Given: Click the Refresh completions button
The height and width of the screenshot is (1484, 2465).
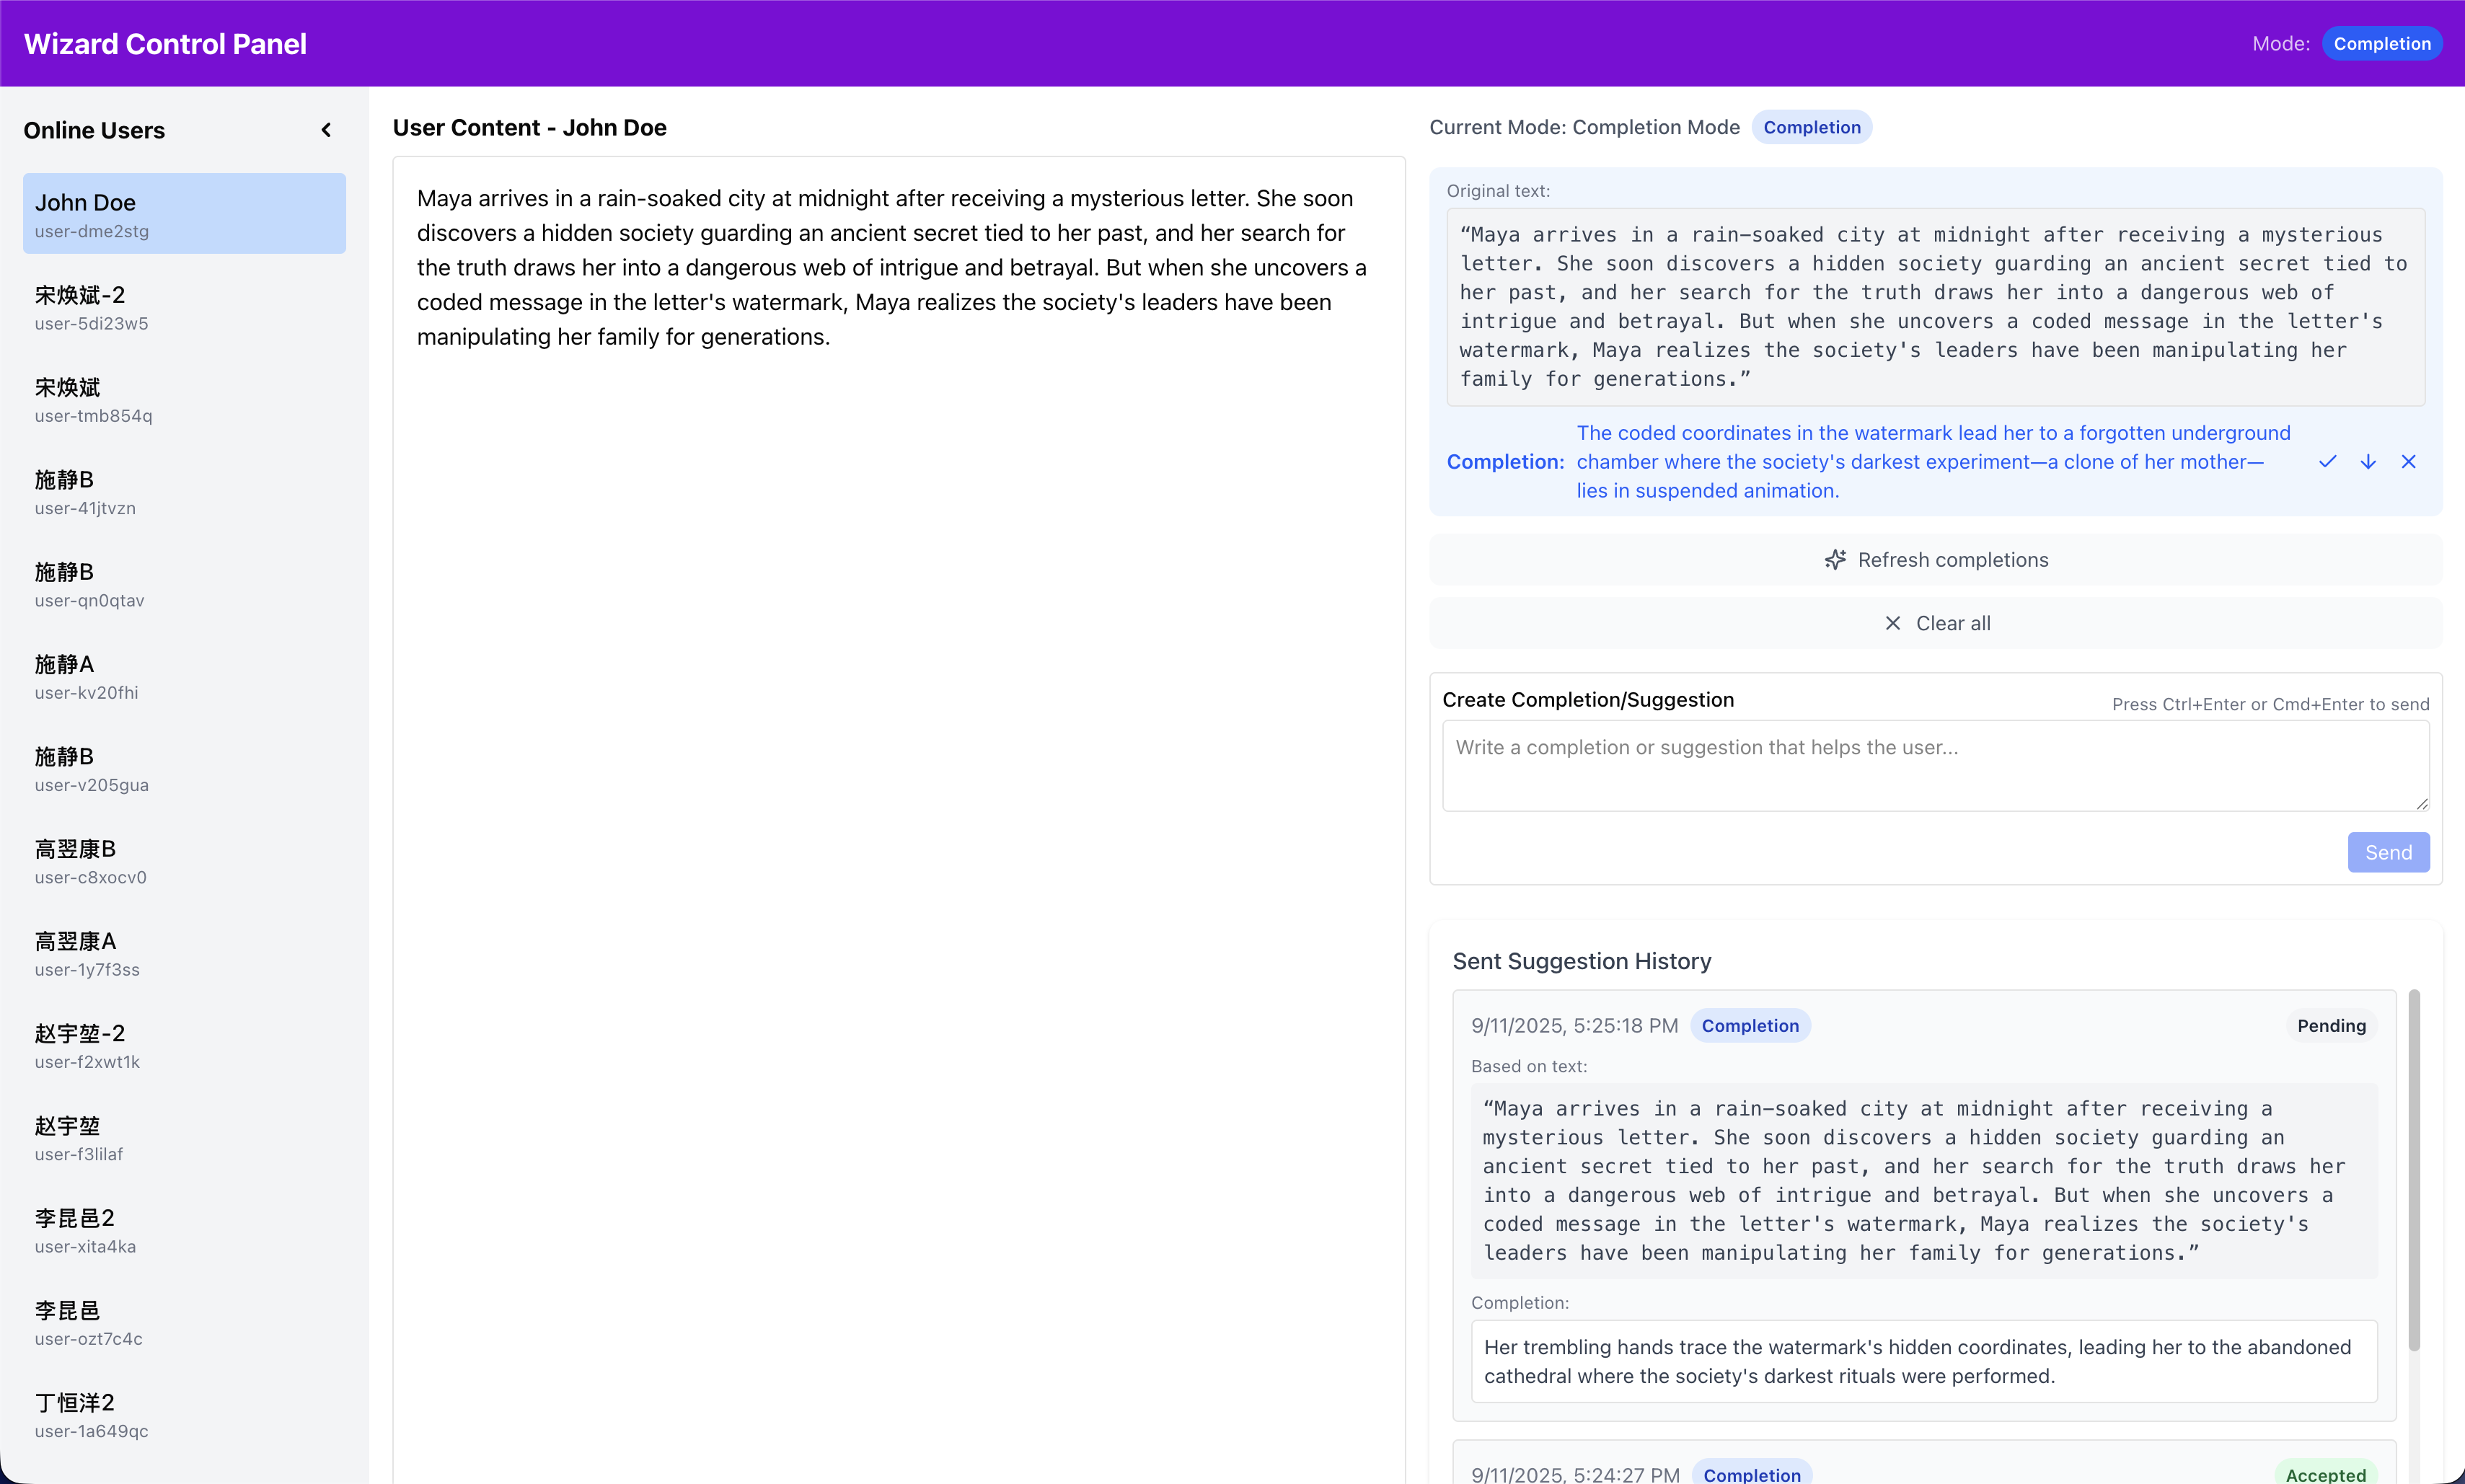Looking at the screenshot, I should [x=1935, y=560].
